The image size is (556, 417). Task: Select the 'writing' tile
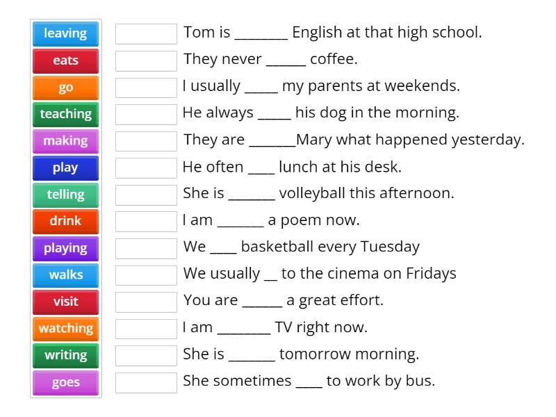[x=65, y=355]
